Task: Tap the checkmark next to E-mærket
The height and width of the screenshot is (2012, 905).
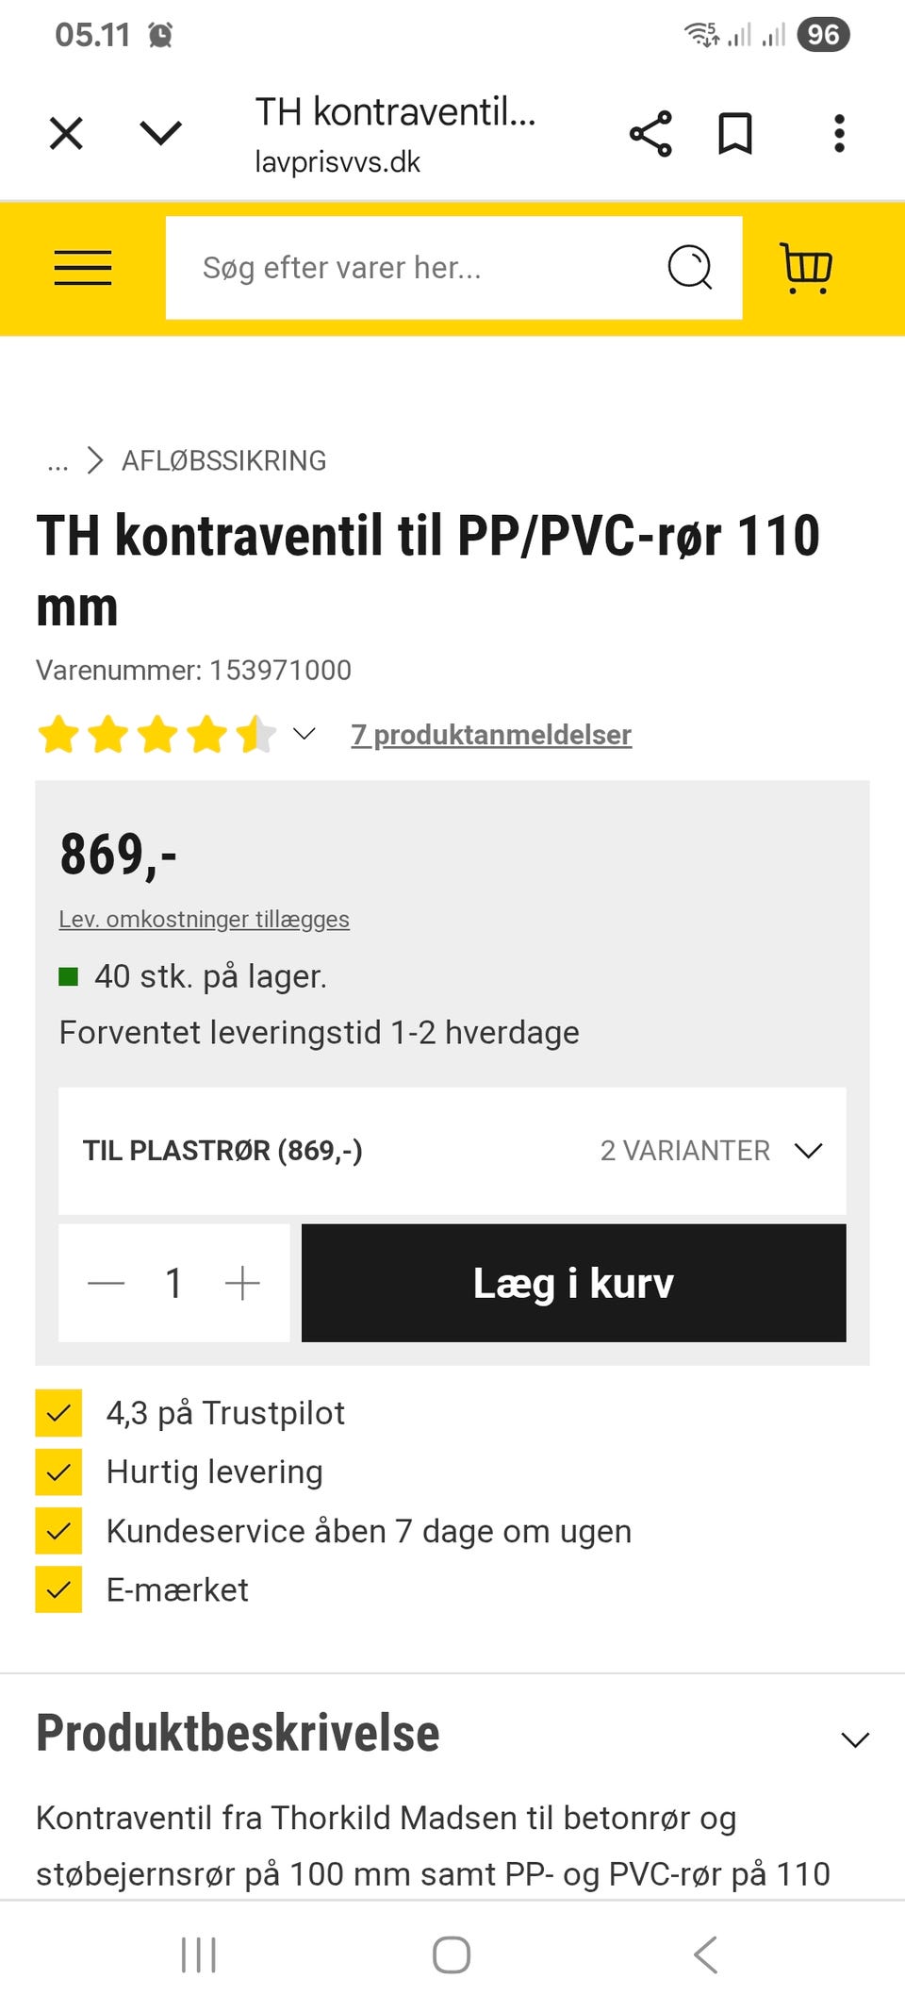Action: point(58,1589)
